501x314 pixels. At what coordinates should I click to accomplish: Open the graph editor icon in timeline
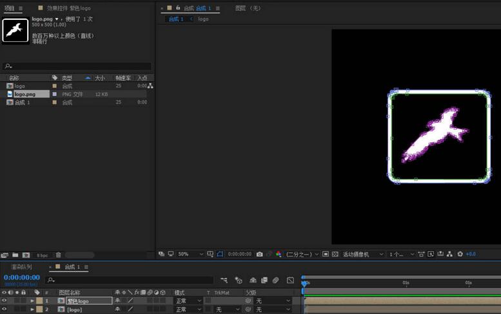tap(290, 281)
